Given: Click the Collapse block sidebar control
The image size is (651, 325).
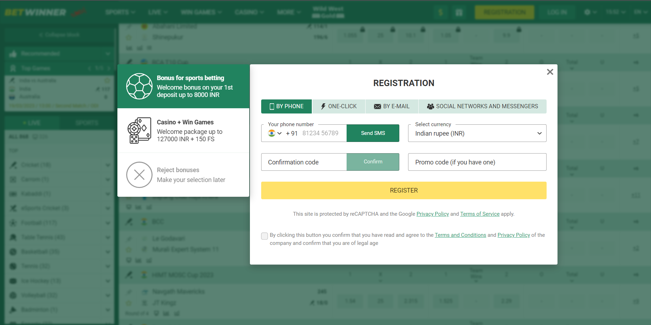Looking at the screenshot, I should (x=59, y=35).
